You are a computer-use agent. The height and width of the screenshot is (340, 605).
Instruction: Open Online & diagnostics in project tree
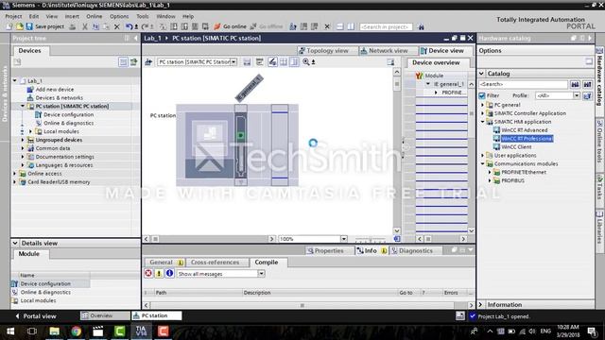(x=68, y=123)
